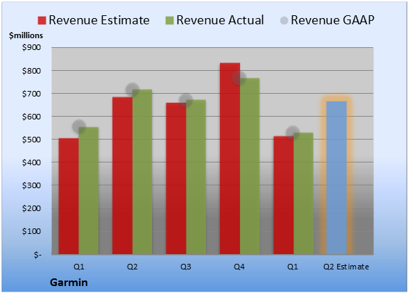Click the red Revenue Estimate legend swatch
This screenshot has width=408, height=293.
coord(42,21)
